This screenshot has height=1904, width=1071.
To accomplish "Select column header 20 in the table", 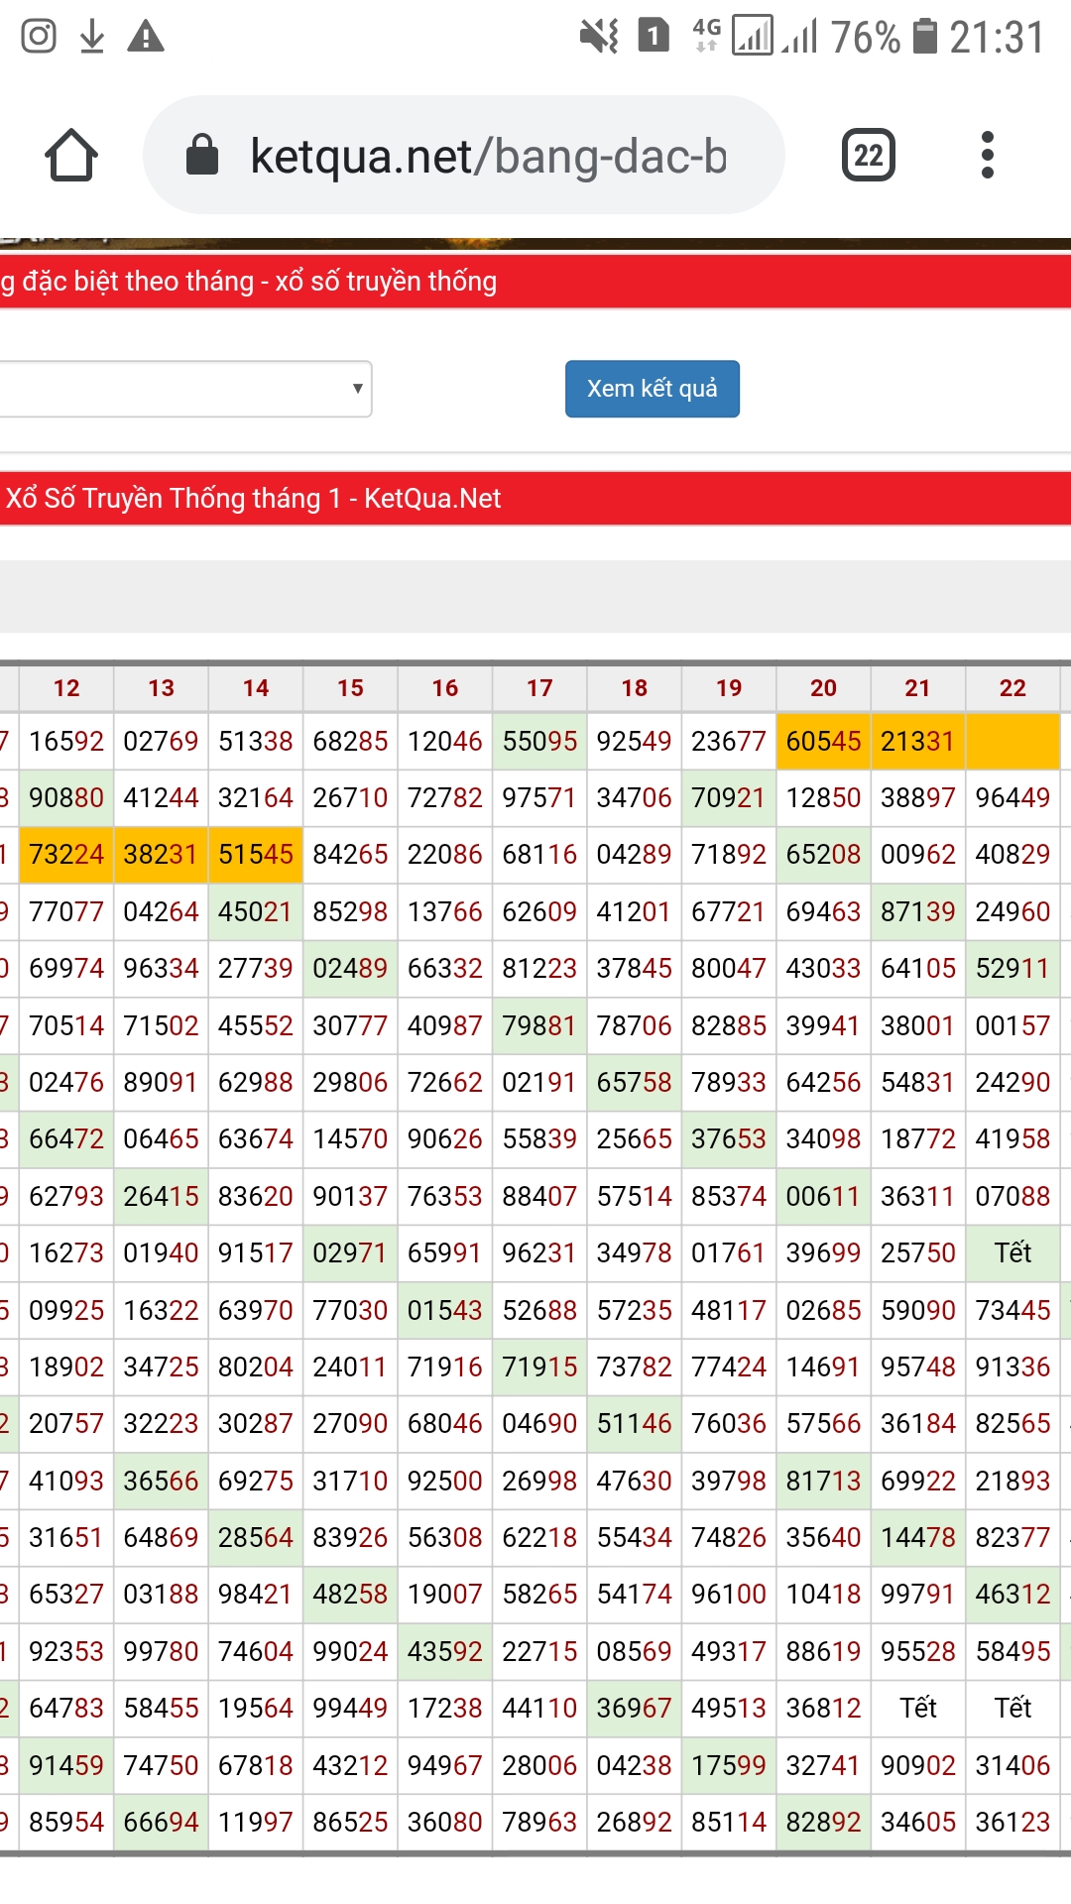I will pyautogui.click(x=823, y=688).
